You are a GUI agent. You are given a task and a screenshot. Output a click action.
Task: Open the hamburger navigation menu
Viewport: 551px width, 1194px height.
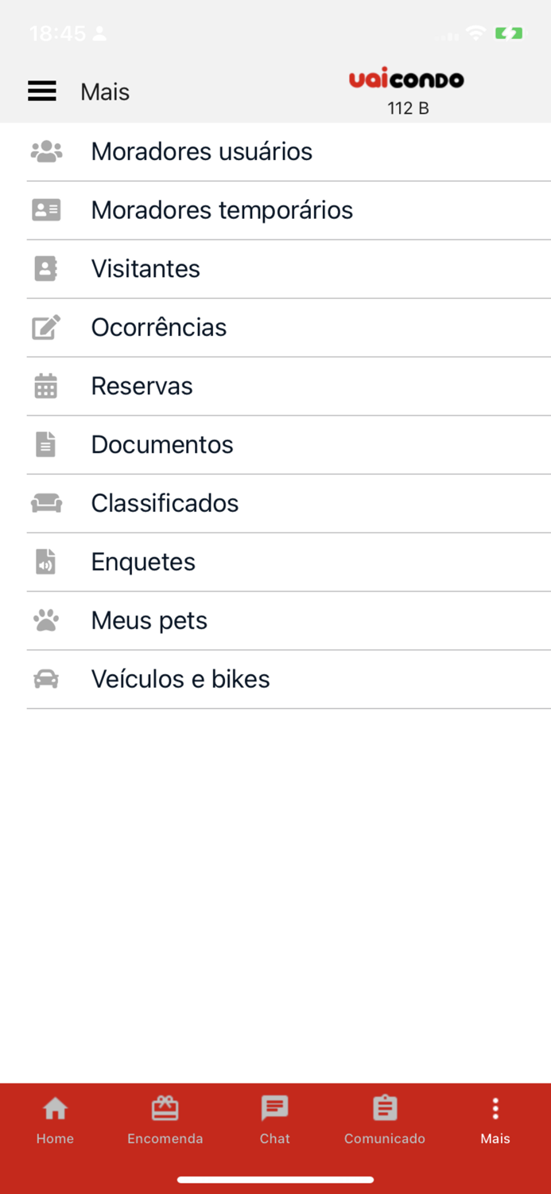(42, 91)
